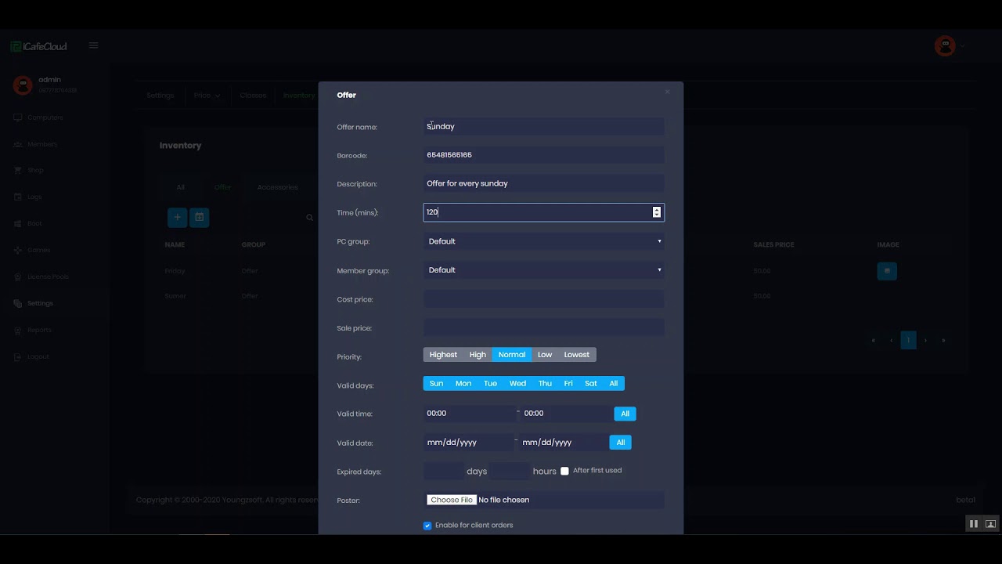Toggle Thu in Valid days
The image size is (1002, 564).
(x=545, y=384)
